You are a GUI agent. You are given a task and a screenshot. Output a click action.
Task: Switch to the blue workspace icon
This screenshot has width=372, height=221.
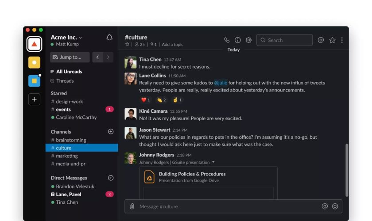pos(34,81)
